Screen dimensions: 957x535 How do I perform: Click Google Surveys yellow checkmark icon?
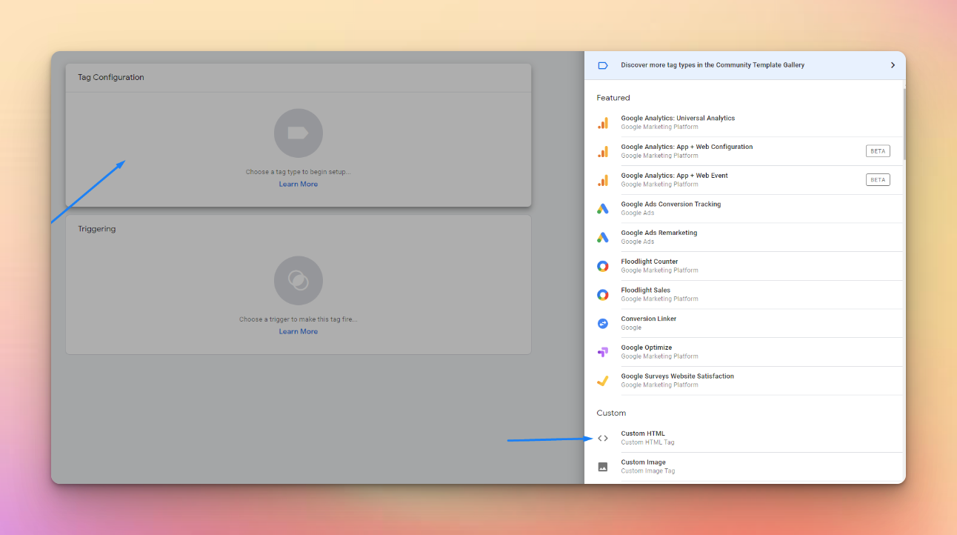tap(603, 381)
